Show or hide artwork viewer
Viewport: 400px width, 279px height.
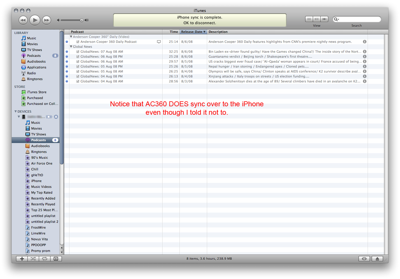pyautogui.click(x=56, y=259)
